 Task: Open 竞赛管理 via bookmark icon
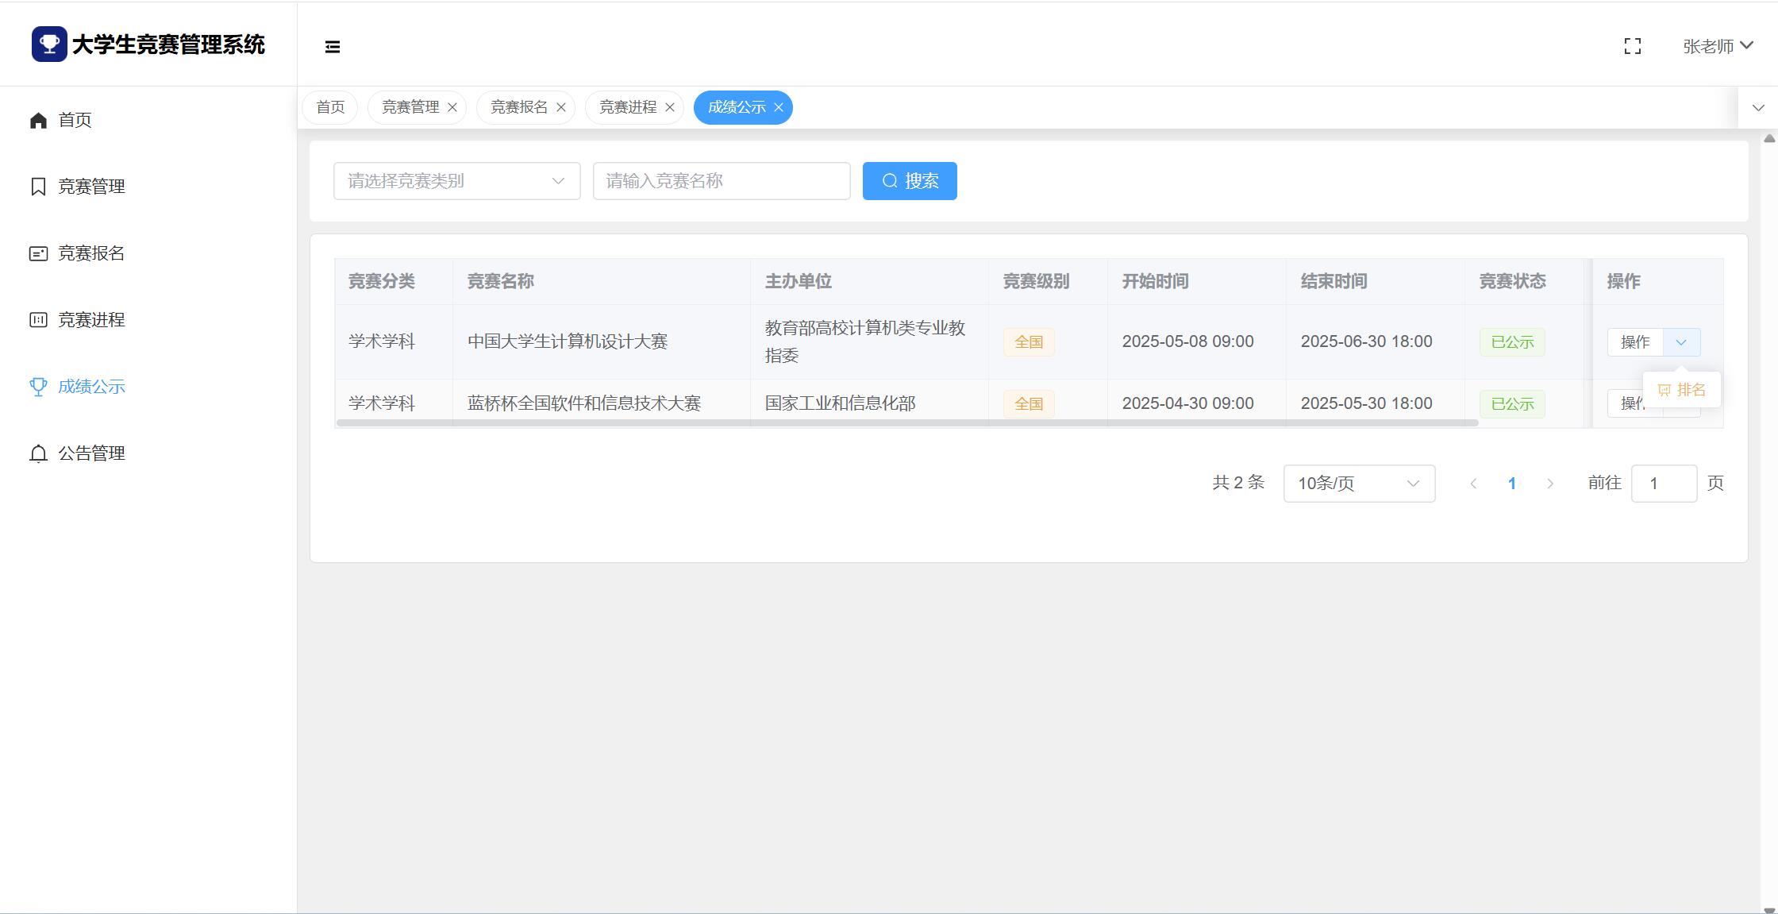pyautogui.click(x=38, y=187)
